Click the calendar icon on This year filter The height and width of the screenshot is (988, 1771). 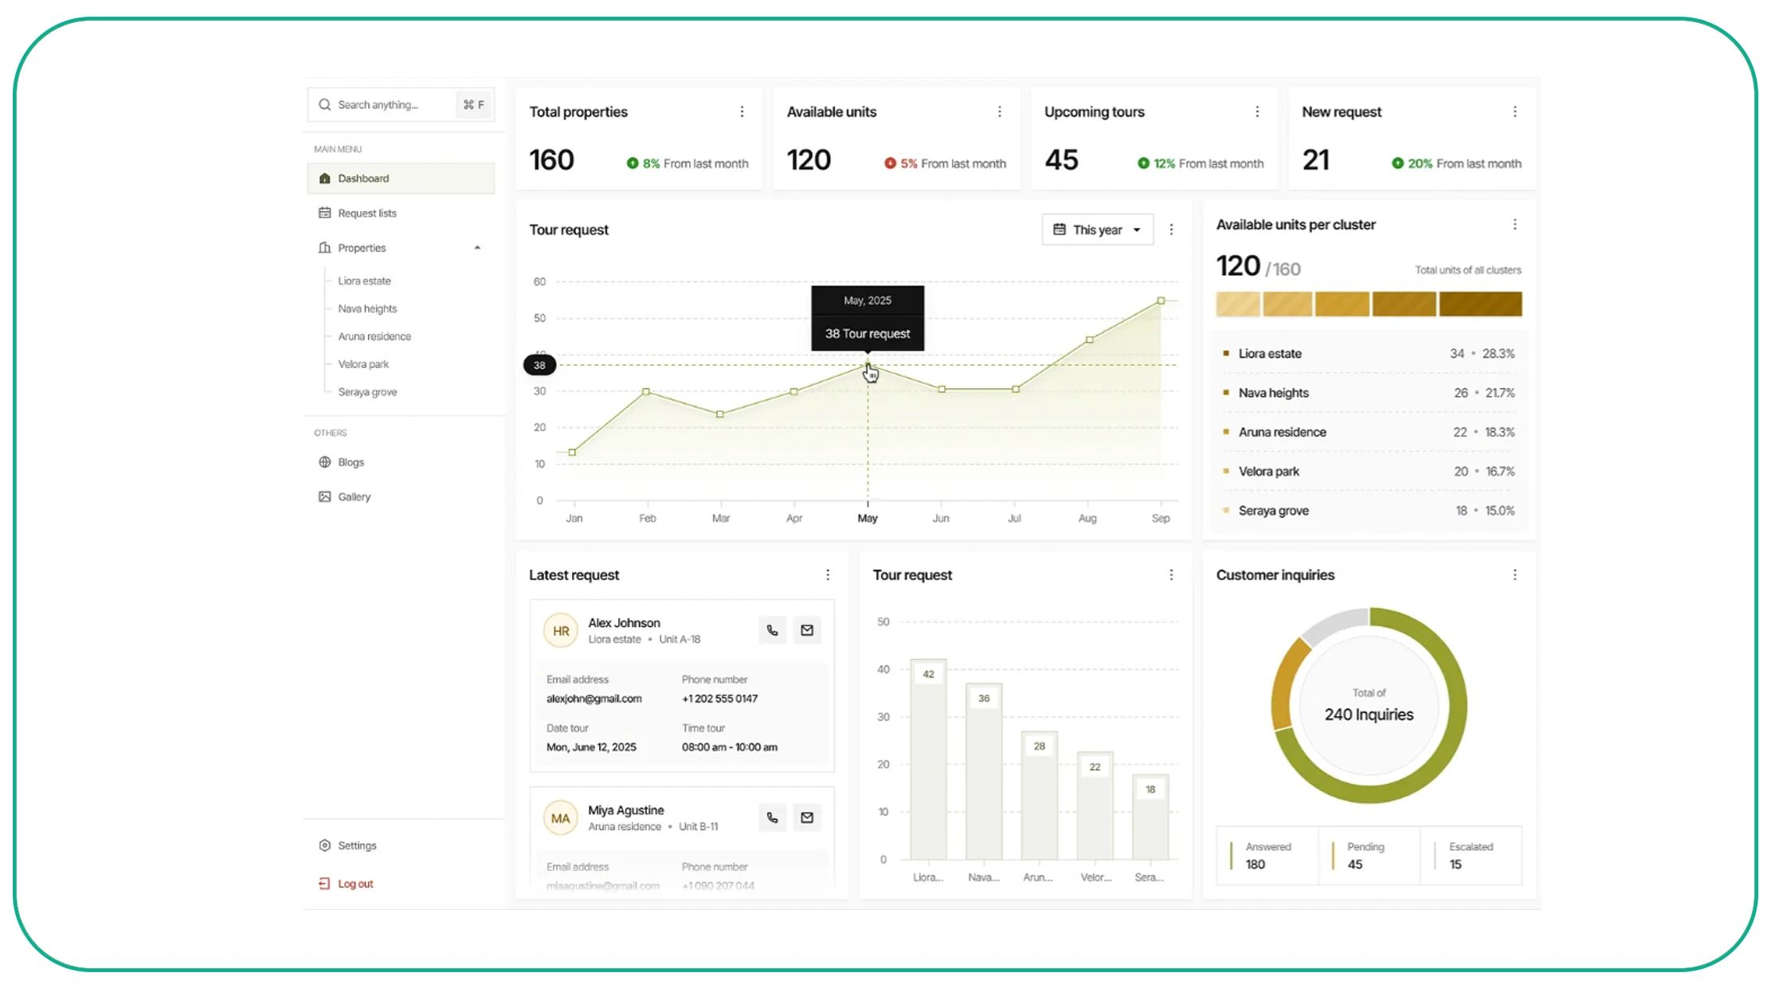click(x=1060, y=229)
